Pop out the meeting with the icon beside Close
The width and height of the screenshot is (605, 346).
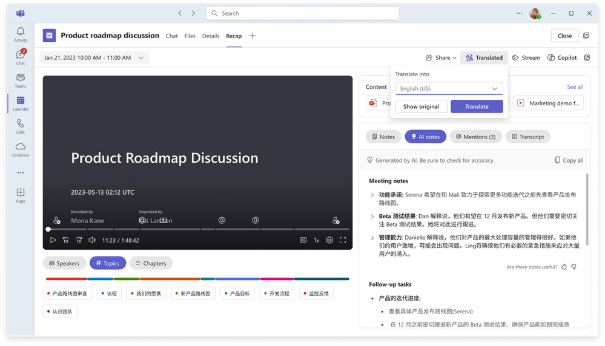point(586,36)
